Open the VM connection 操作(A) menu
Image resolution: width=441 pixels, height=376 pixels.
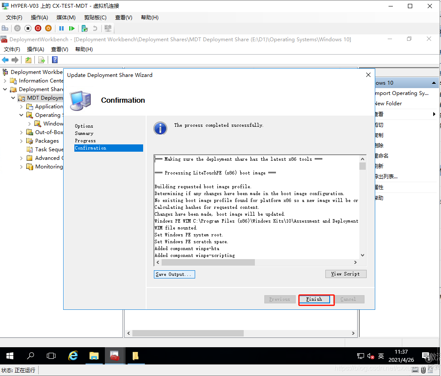[x=40, y=18]
